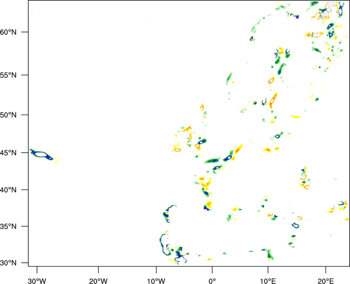Click the 45°N latitude label
The width and height of the screenshot is (350, 284).
8,153
